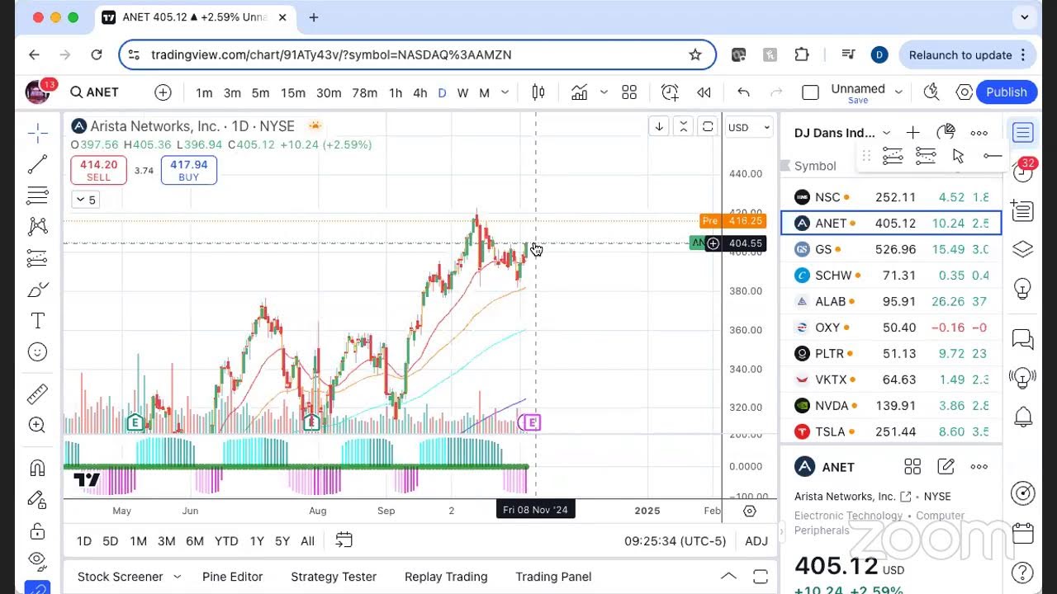Image resolution: width=1057 pixels, height=594 pixels.
Task: Select GS row in the watchlist
Action: (x=891, y=249)
